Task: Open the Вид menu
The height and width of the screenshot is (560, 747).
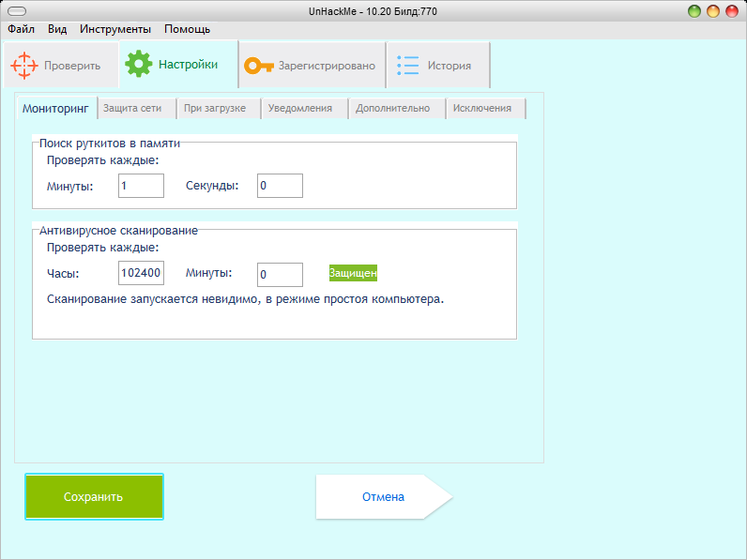Action: coord(57,29)
